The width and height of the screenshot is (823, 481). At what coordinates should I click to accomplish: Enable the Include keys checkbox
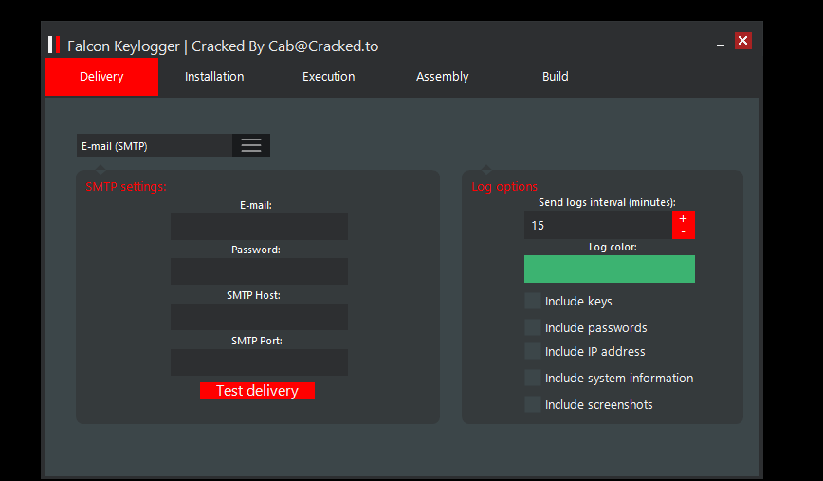point(533,301)
